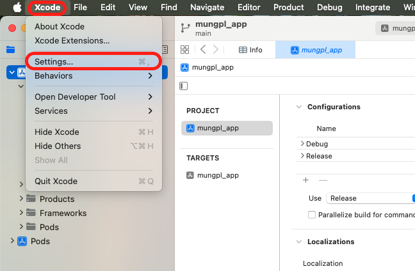Toggle the project and targets list sidebar
Viewport: 415px width, 271px height.
coord(183,86)
